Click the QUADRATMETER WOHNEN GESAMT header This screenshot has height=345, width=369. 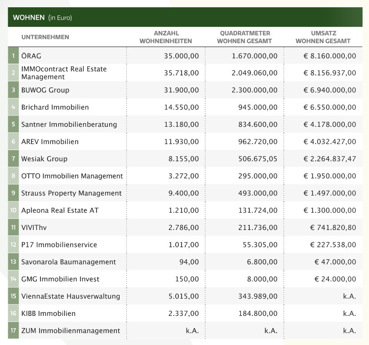click(x=244, y=37)
